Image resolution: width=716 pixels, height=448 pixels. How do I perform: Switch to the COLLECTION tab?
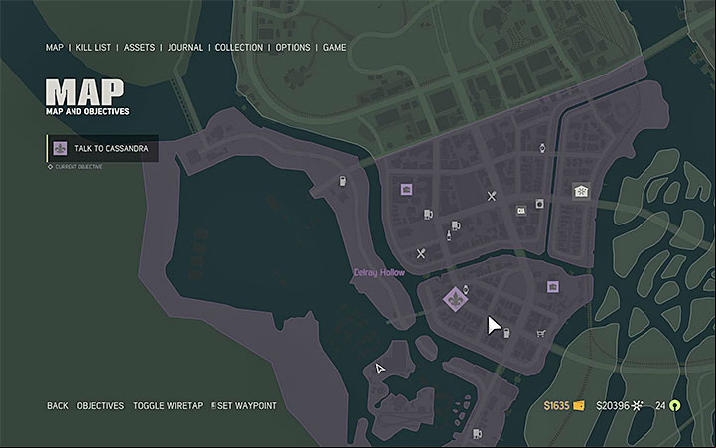[238, 47]
